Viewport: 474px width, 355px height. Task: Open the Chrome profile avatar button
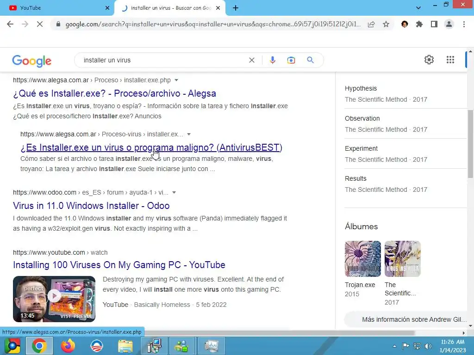pos(449,24)
